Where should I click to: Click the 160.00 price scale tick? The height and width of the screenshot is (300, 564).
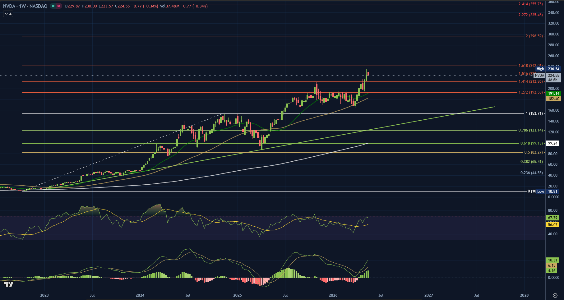(553, 110)
